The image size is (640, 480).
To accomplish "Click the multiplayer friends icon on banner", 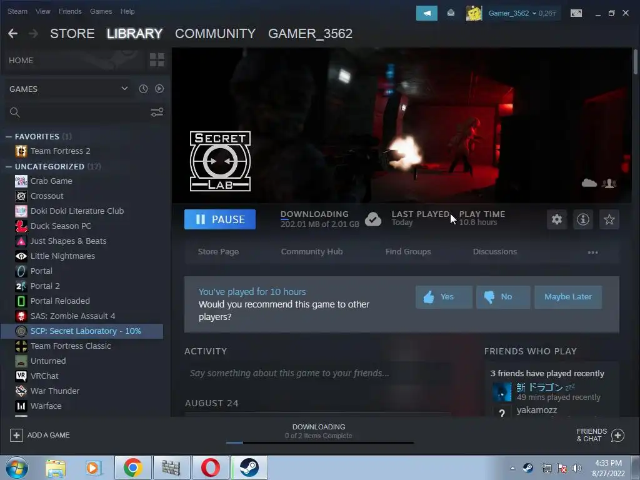I will click(609, 183).
